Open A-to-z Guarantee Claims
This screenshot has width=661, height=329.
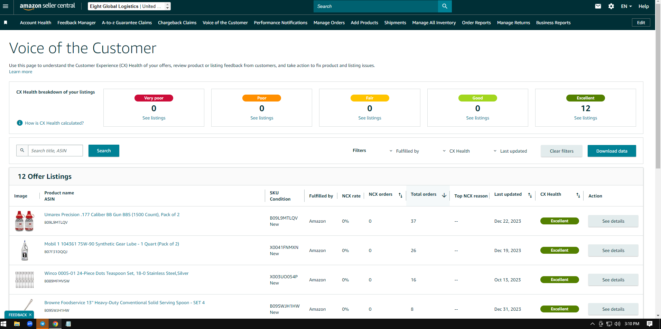point(127,22)
